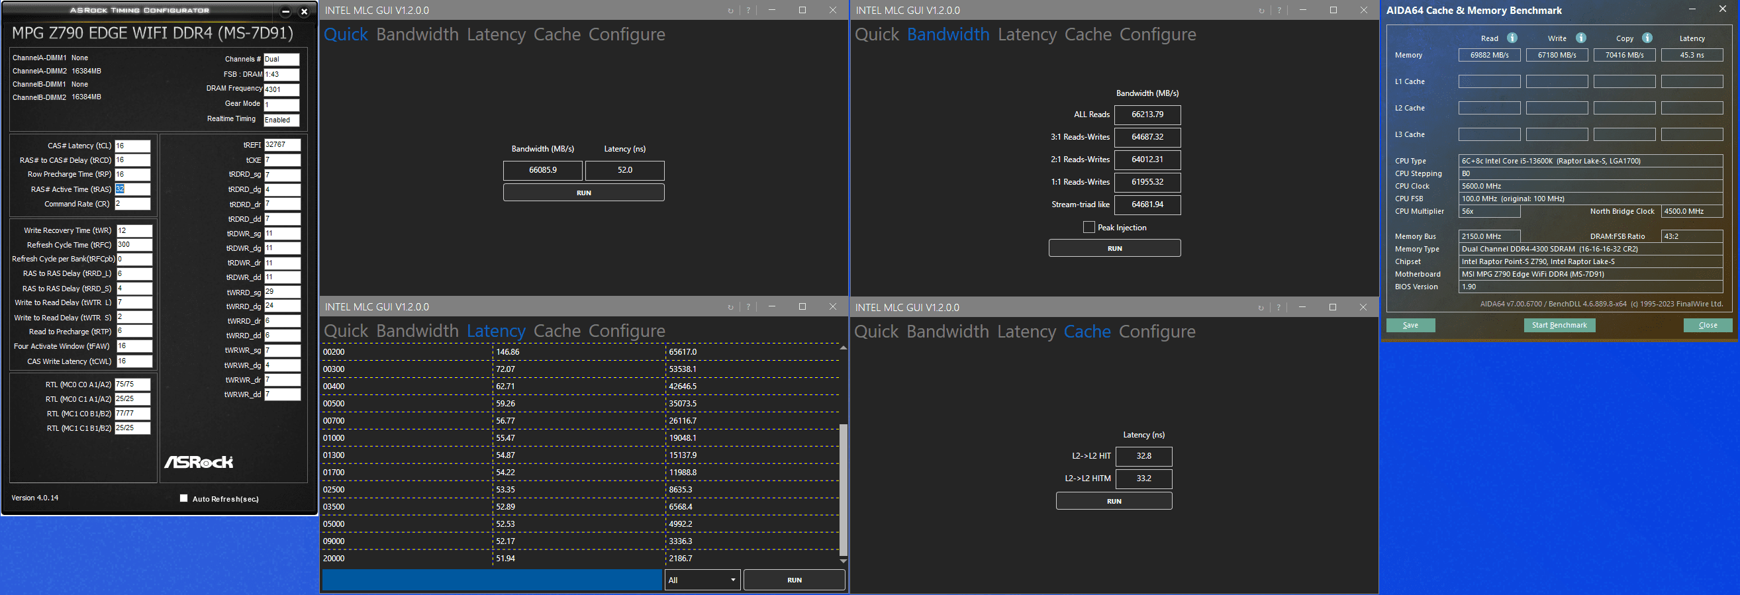1740x595 pixels.
Task: Click help icon in Quick MLC window
Action: pos(748,11)
